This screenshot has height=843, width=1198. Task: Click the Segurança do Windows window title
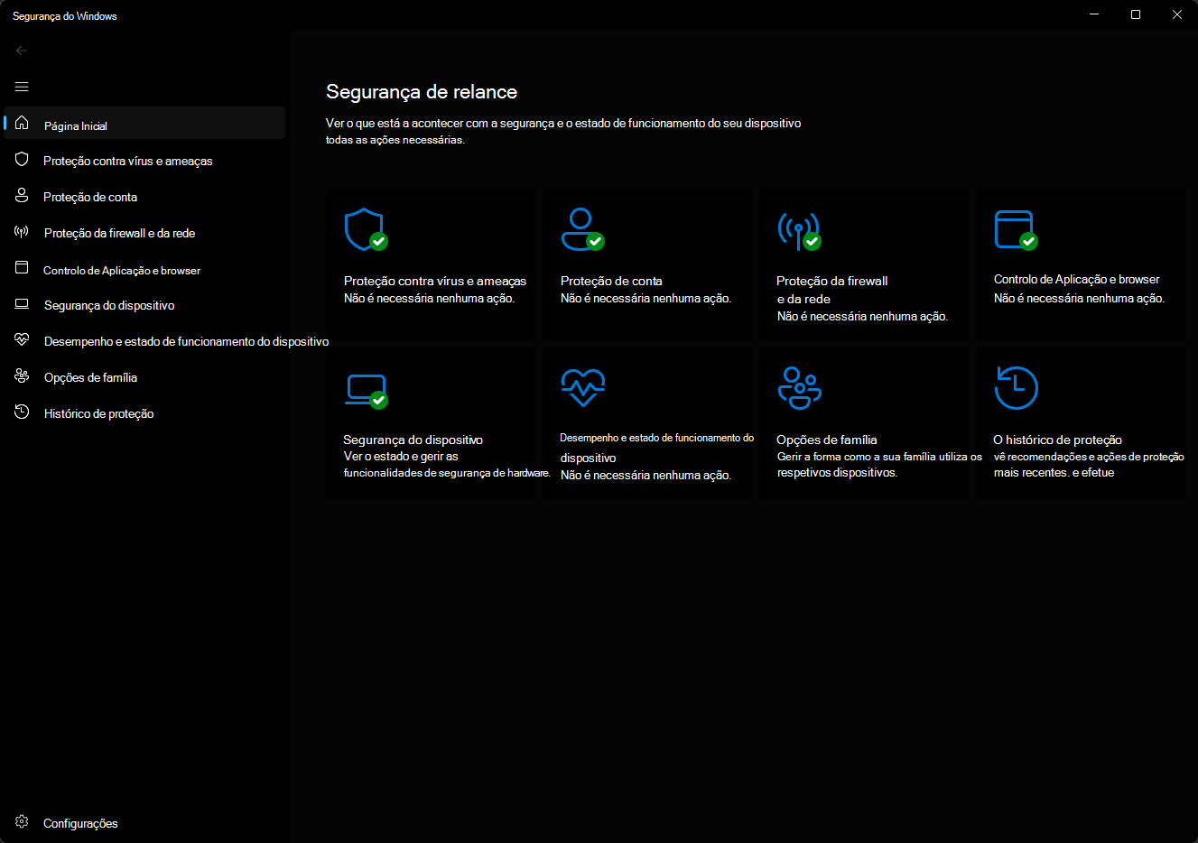65,16
